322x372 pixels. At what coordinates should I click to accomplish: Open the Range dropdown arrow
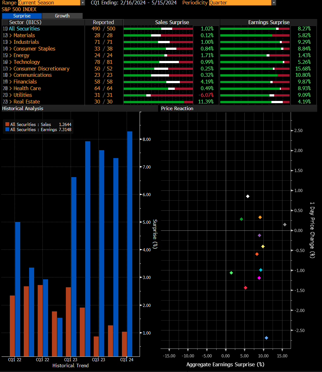click(83, 3)
